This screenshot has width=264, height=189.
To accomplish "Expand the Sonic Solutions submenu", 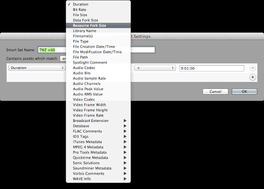I will point(98,163).
